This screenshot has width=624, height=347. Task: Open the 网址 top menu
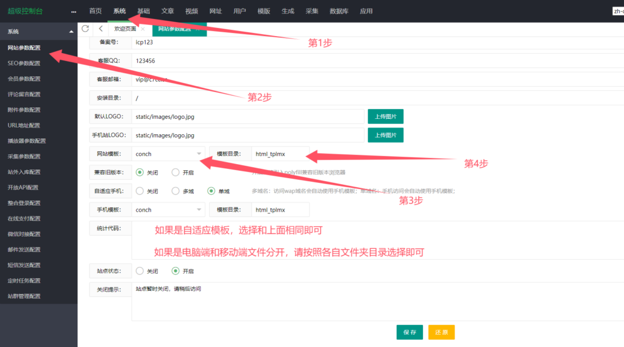point(216,11)
